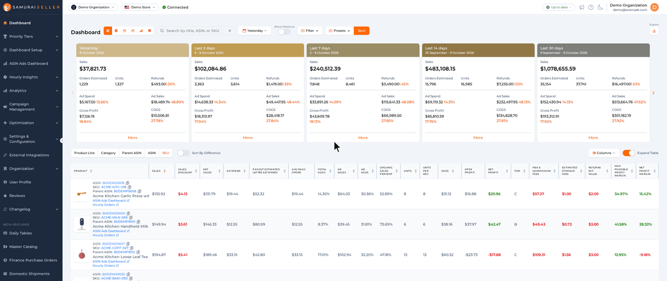
Task: Open Reviews in sidebar
Action: tap(31, 196)
